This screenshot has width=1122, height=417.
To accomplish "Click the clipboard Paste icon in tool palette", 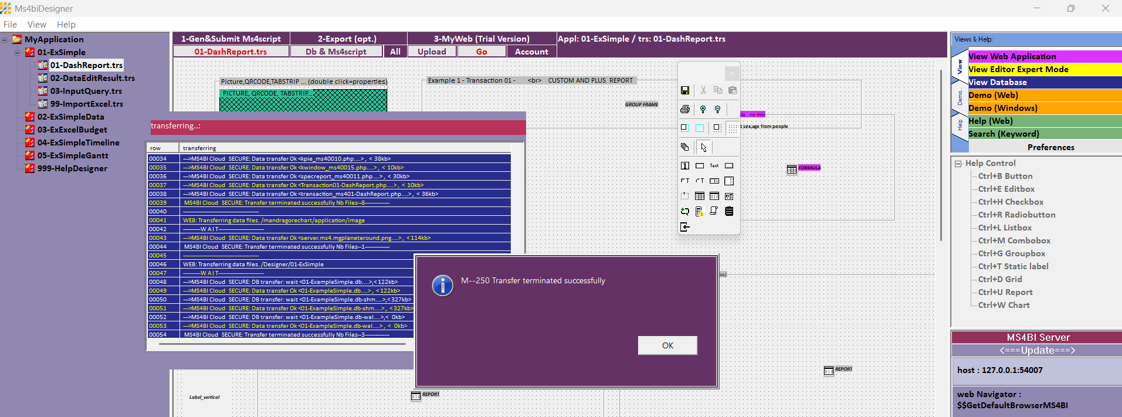I will coord(733,90).
